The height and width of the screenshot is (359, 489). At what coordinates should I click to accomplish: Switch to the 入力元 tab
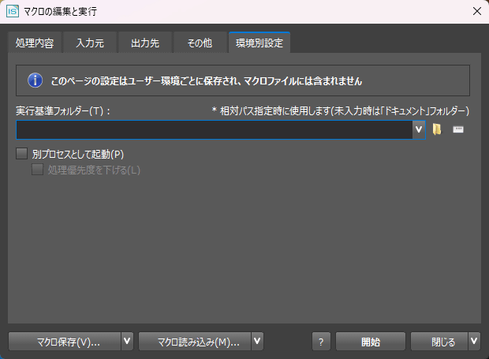(90, 43)
